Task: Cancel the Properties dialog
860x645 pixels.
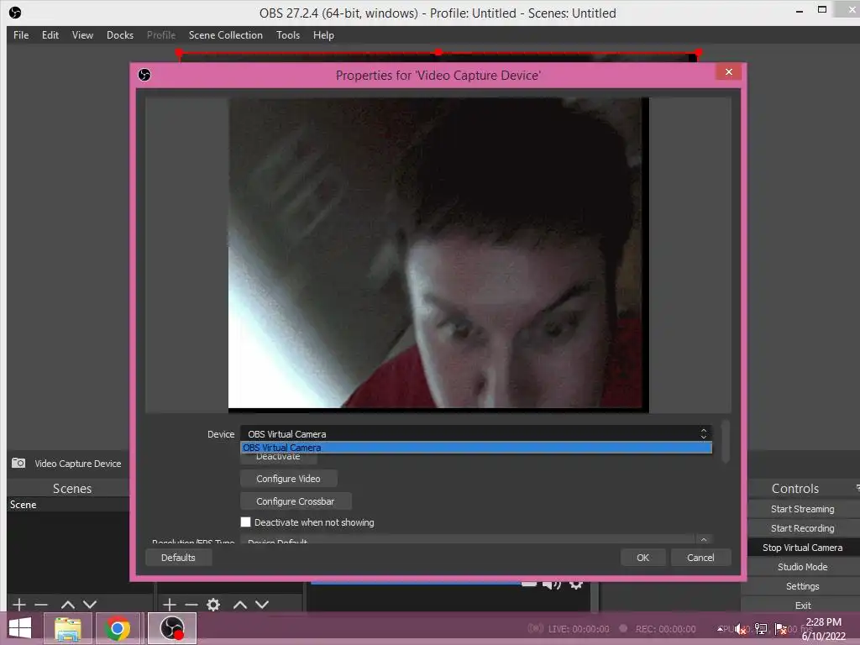Action: tap(700, 558)
